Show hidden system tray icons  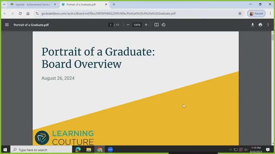tap(231, 150)
